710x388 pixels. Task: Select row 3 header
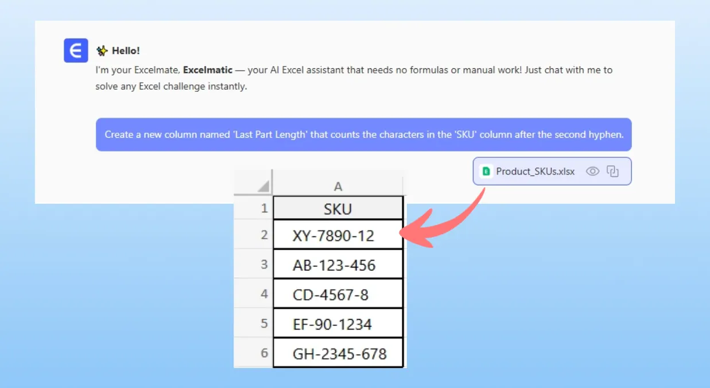tap(264, 265)
